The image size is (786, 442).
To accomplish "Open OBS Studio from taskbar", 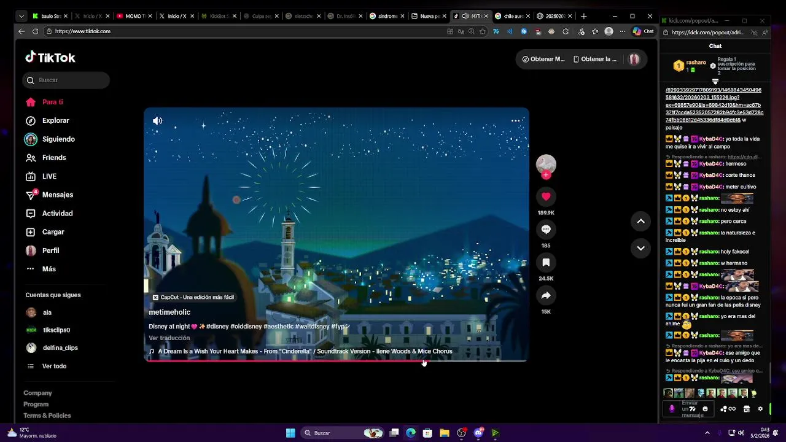I will pos(461,433).
